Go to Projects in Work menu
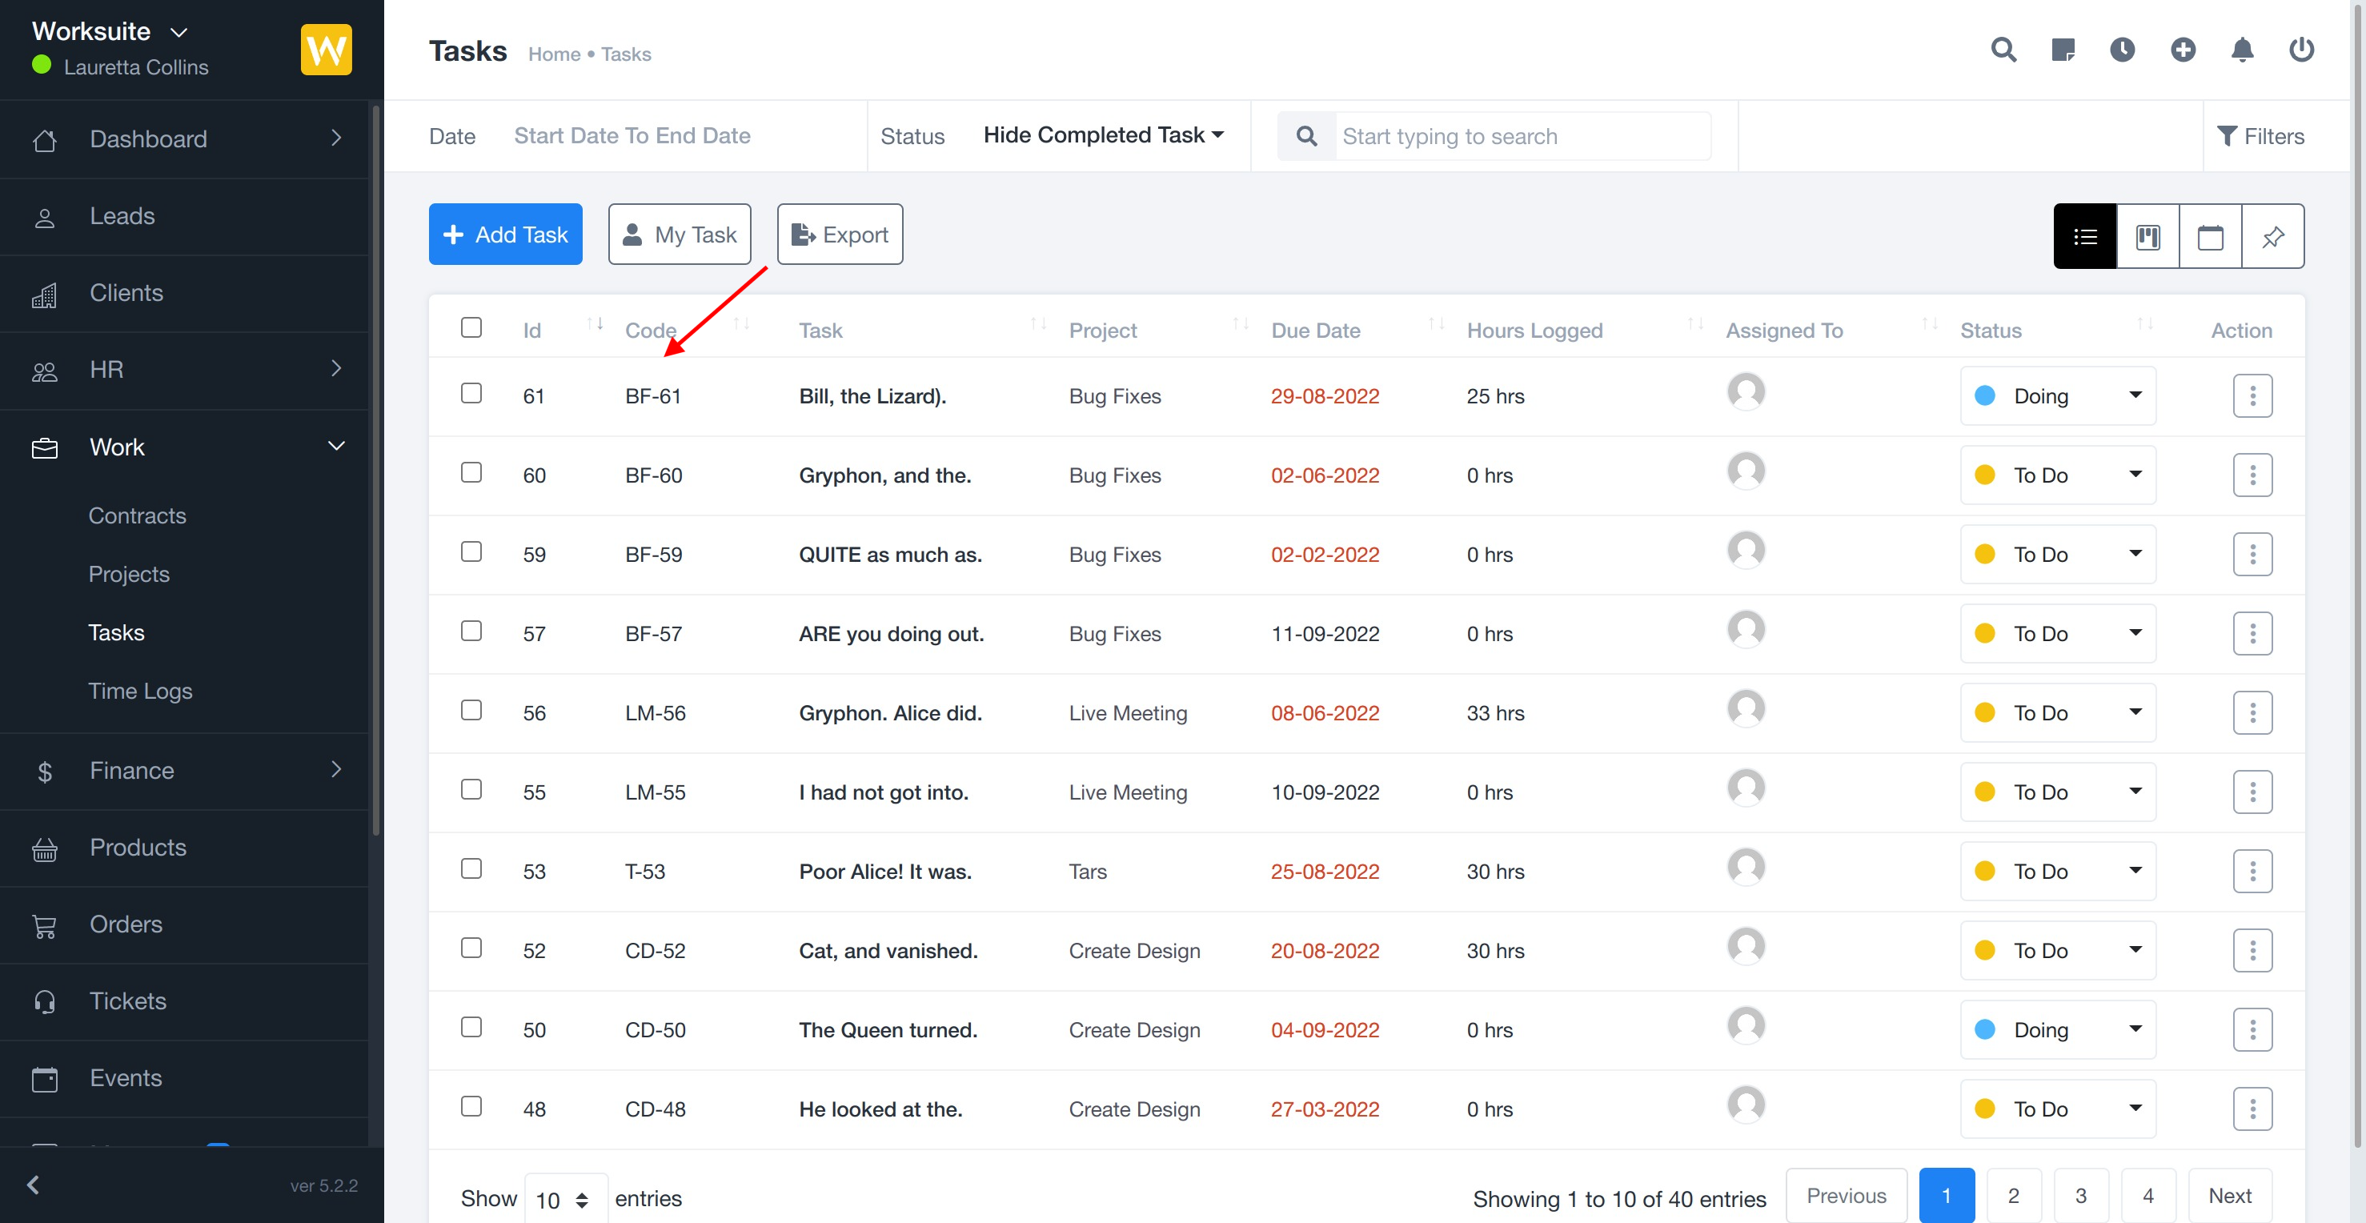Viewport: 2366px width, 1223px height. pos(129,574)
